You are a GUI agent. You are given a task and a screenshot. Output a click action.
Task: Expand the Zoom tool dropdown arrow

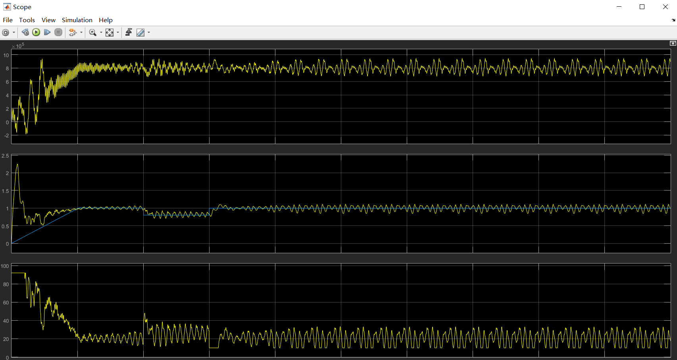tap(101, 33)
